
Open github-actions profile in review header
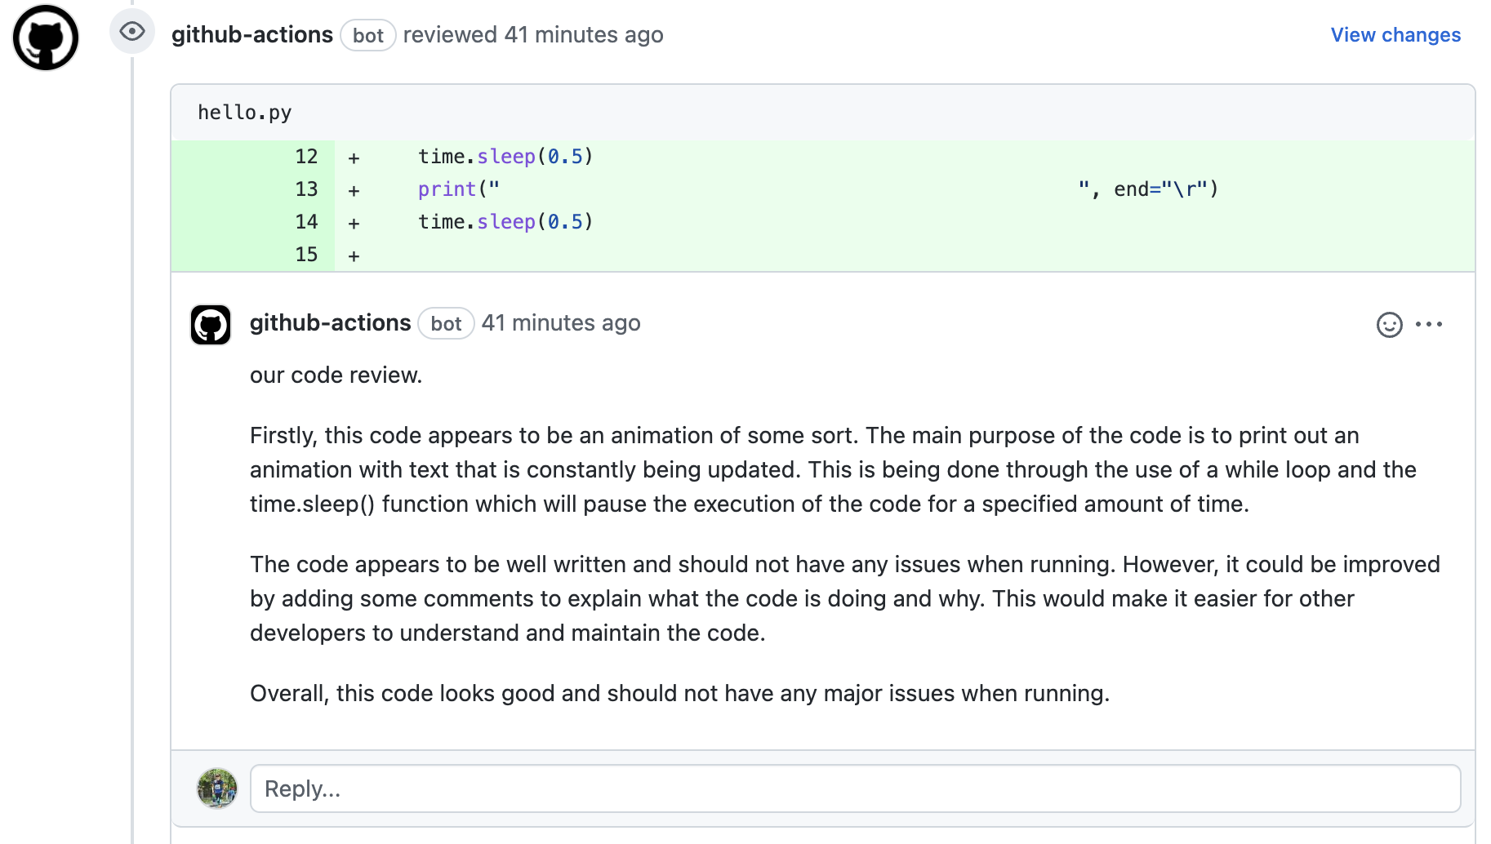pyautogui.click(x=252, y=35)
